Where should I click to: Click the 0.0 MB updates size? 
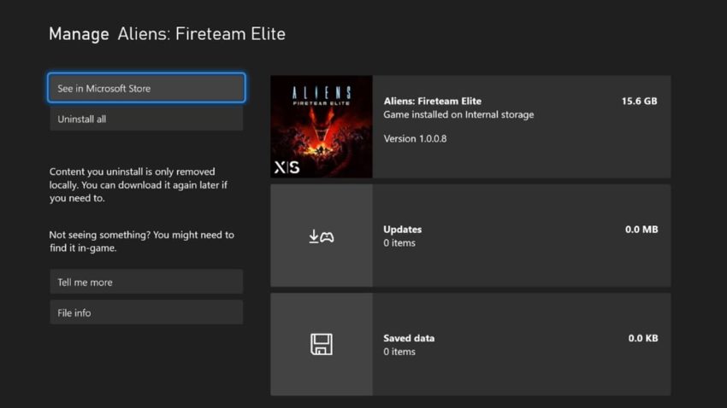pyautogui.click(x=641, y=229)
